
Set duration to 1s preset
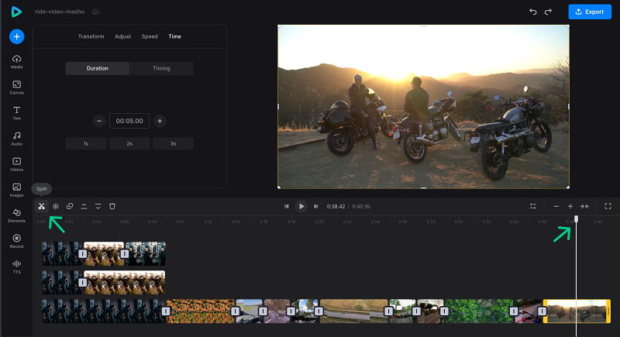(86, 144)
